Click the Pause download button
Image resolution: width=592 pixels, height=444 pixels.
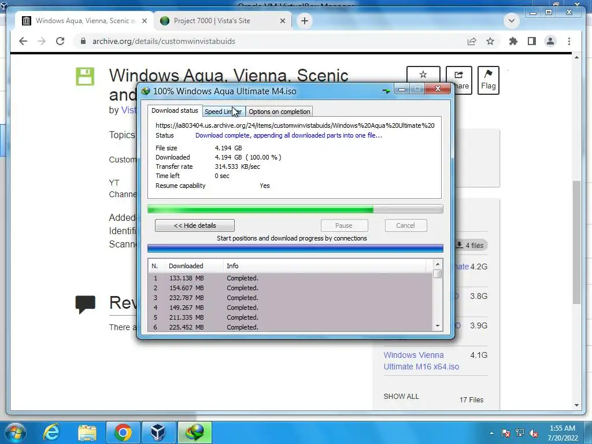[344, 225]
